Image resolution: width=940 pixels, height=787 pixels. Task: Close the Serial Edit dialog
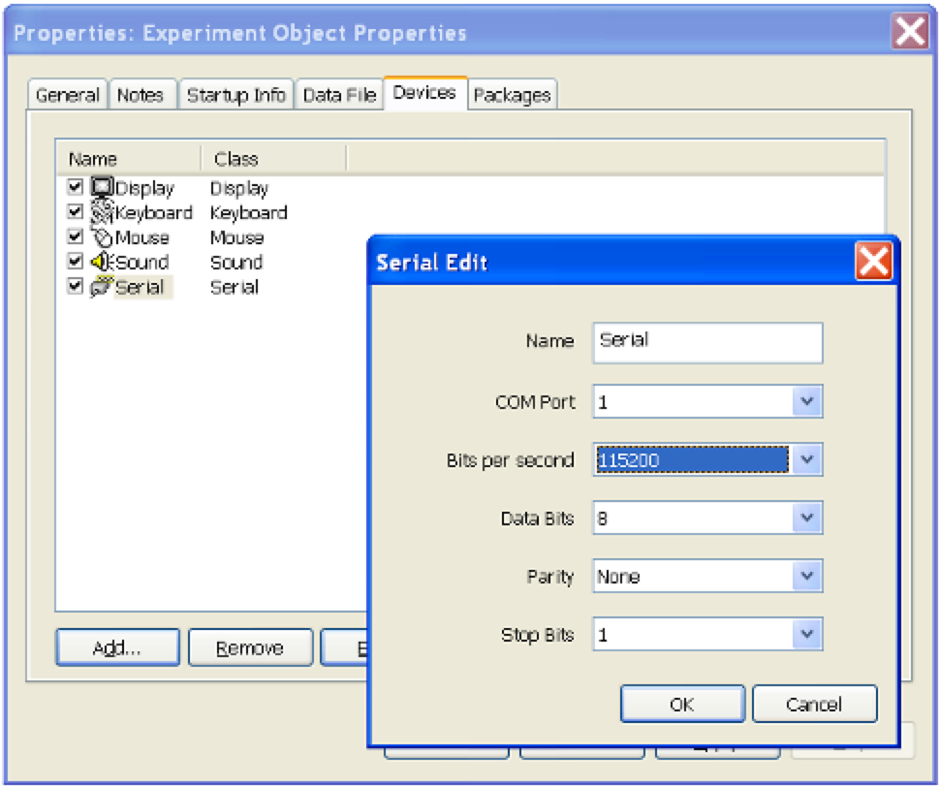tap(873, 262)
